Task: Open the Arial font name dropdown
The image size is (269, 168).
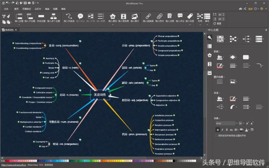Action: (x=237, y=123)
